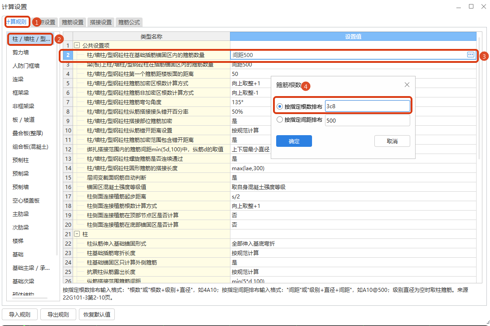Screen dimensions: 490x326
Task: Close the 箍筋根数 dialog
Action: click(x=407, y=85)
